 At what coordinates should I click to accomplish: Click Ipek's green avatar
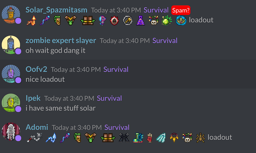click(x=11, y=103)
